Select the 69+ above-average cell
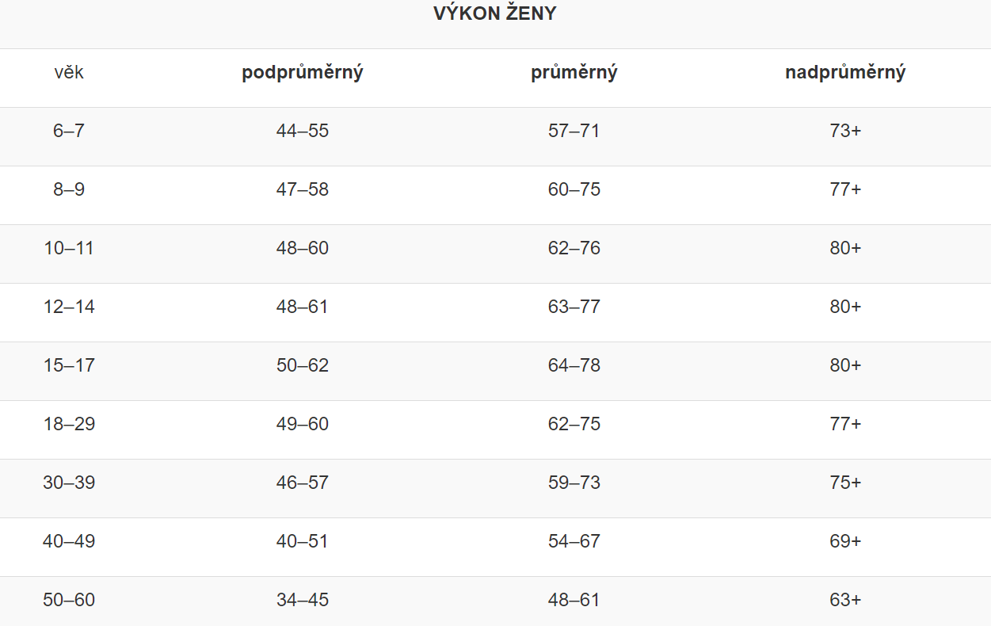Viewport: 991px width, 626px height. (x=845, y=541)
